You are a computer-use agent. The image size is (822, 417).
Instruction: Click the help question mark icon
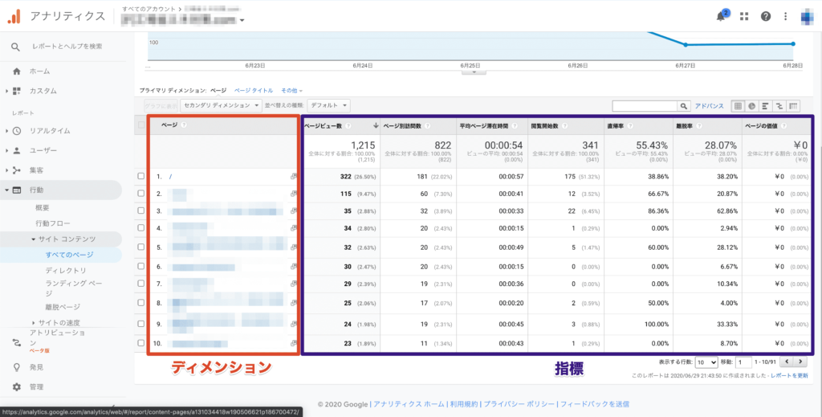765,16
